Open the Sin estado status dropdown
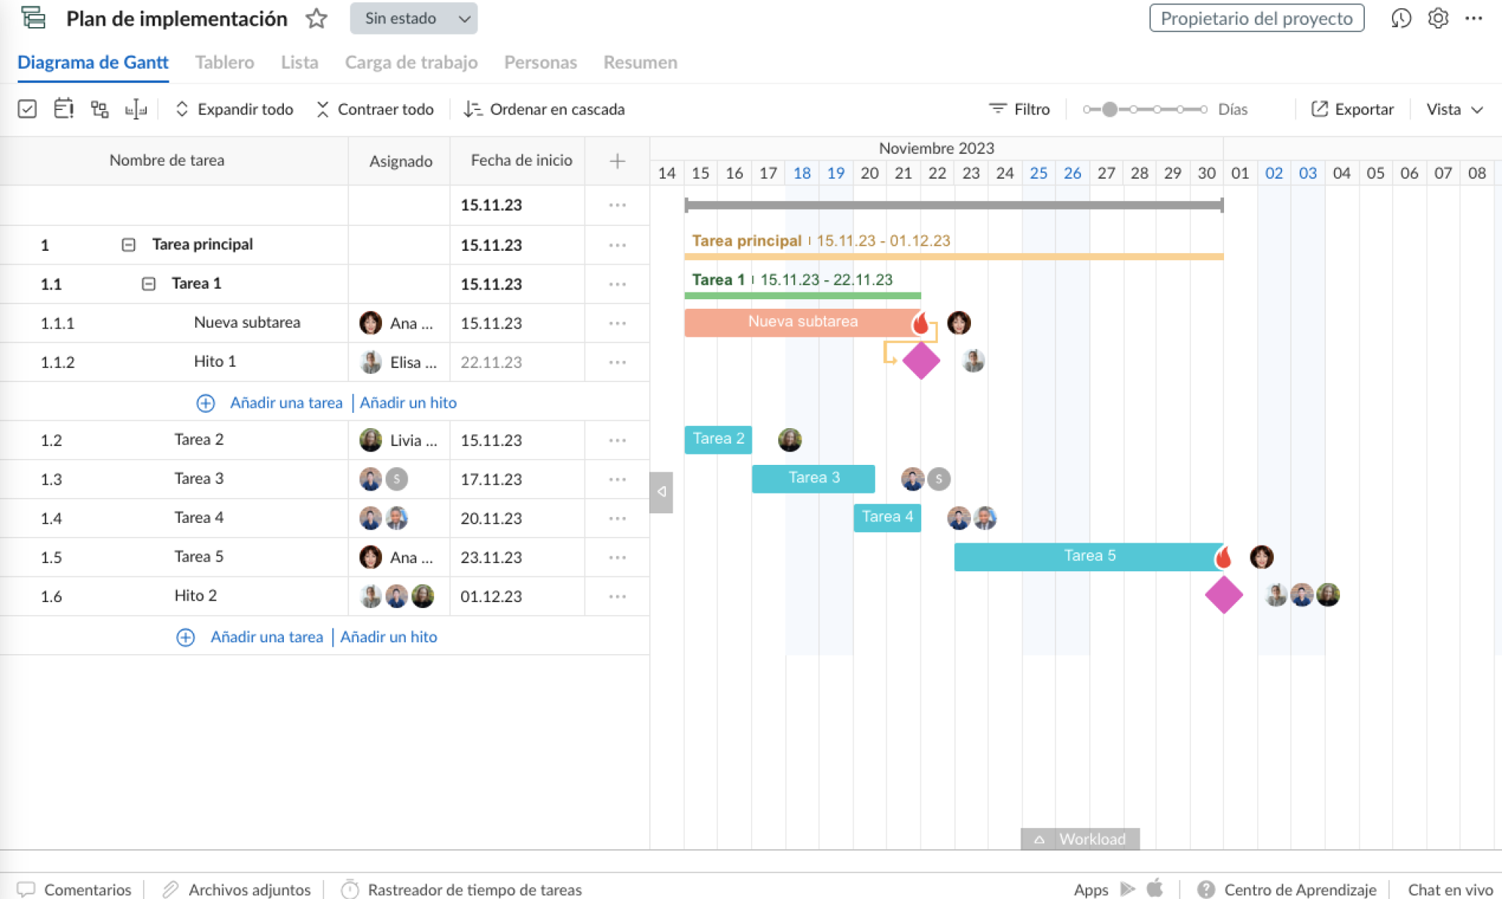 coord(414,19)
